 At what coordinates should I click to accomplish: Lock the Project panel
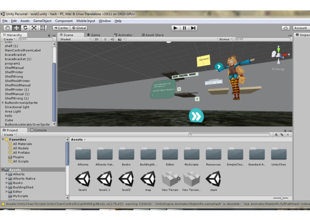[285, 130]
